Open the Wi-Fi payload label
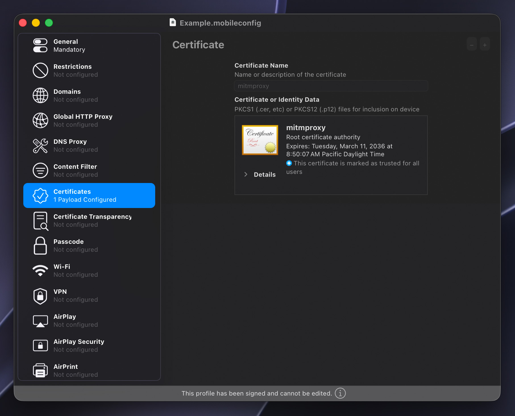 (x=76, y=271)
